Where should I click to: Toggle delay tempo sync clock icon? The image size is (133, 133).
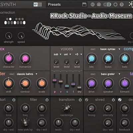[x=120, y=100]
